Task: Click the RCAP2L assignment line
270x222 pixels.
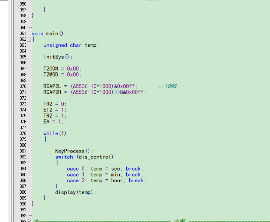Action: pyautogui.click(x=90, y=86)
